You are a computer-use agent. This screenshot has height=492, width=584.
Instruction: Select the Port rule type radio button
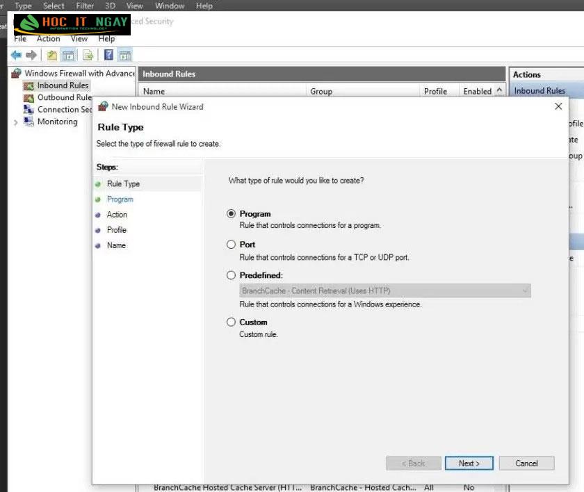tap(231, 245)
